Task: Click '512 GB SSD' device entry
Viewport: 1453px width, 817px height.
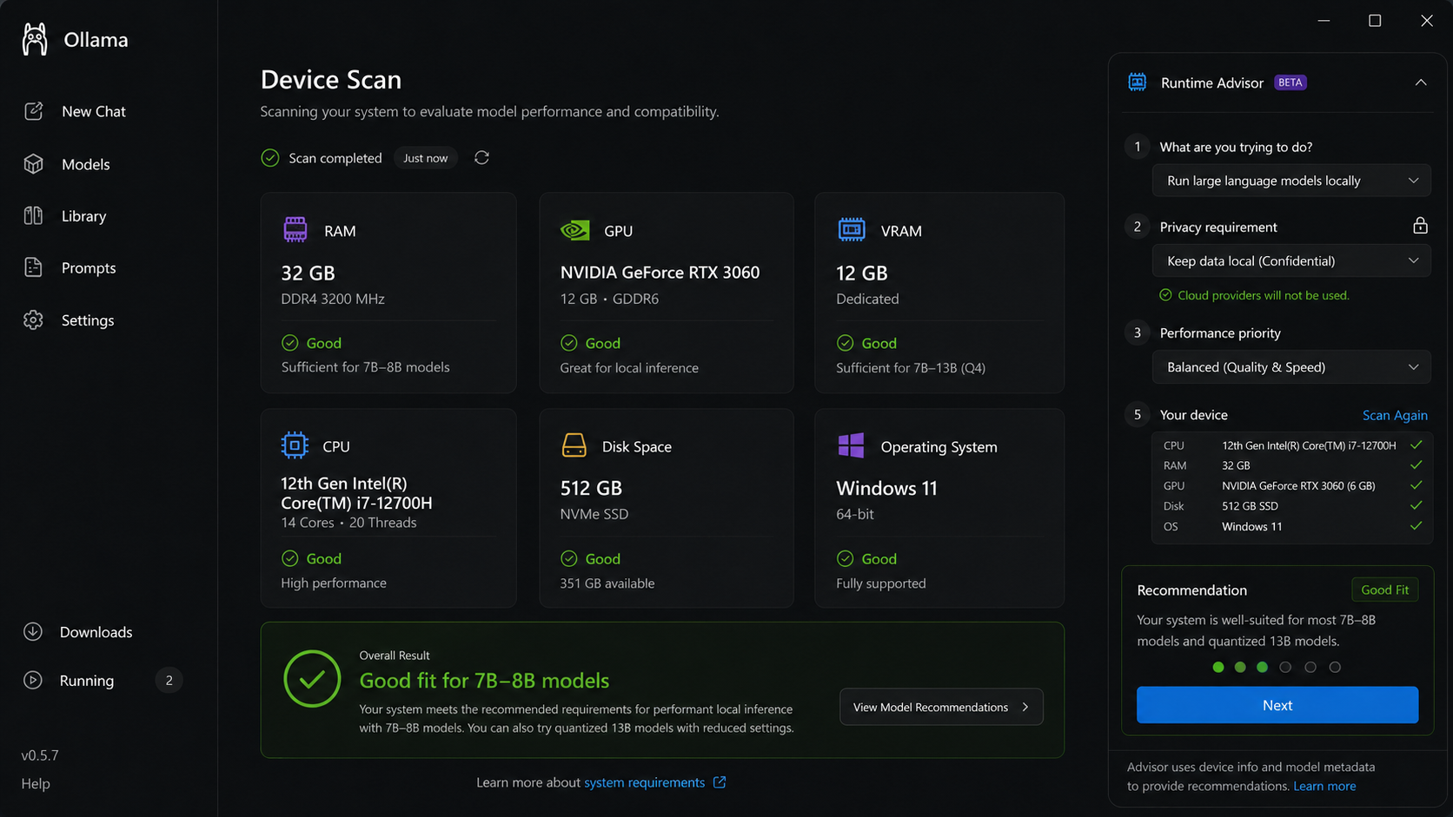Action: click(x=1250, y=506)
